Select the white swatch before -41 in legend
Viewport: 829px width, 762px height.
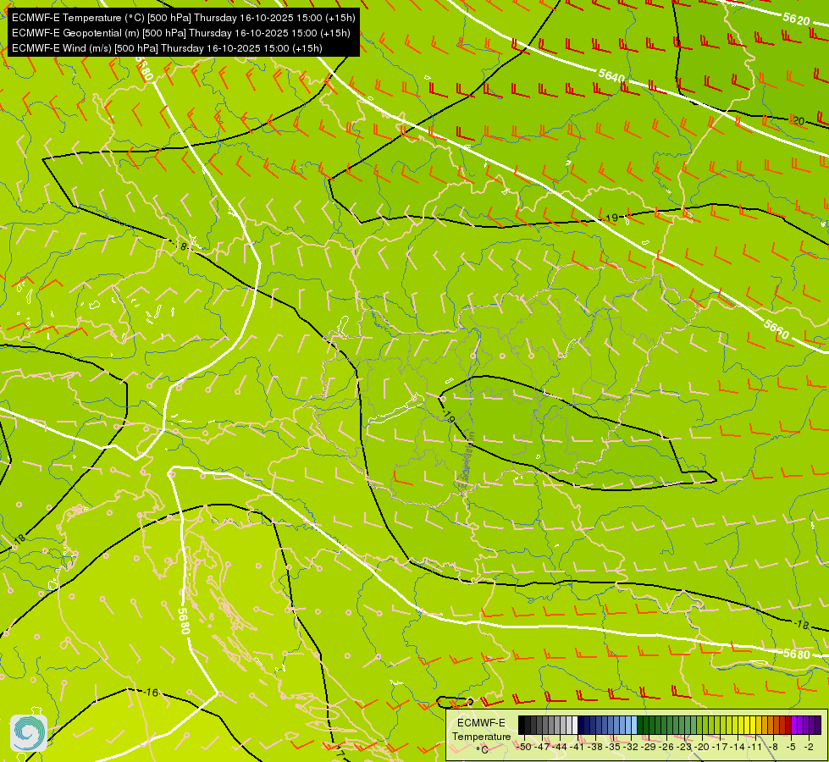(575, 725)
